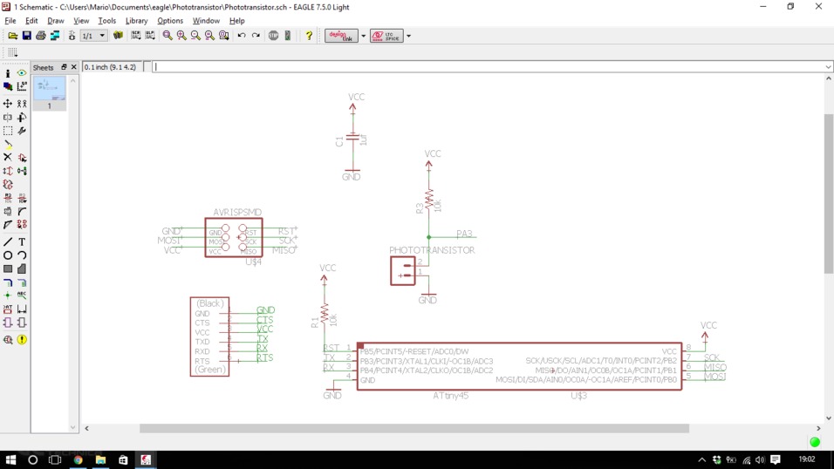Open the Edit menu
The image size is (834, 469).
(x=31, y=21)
